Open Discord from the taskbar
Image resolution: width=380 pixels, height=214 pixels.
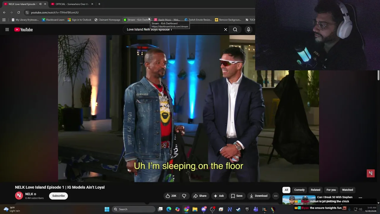[204, 209]
